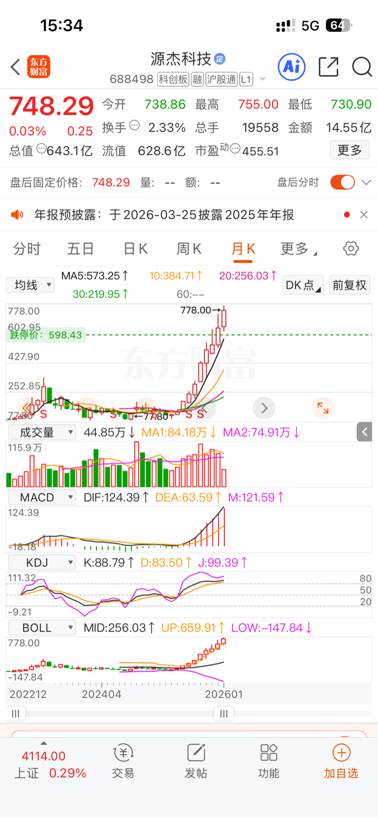
Task: Open the BOLL indicator dropdown
Action: [x=42, y=628]
